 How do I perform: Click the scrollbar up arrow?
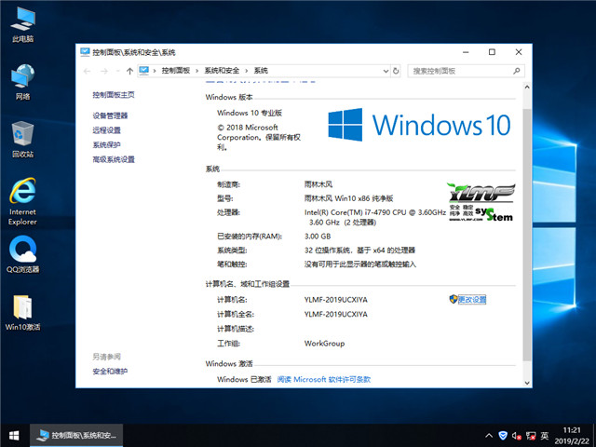(527, 87)
